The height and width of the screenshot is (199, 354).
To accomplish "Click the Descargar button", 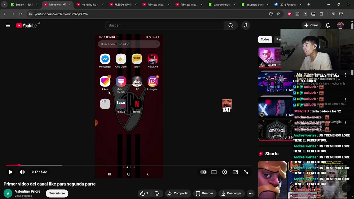I will click(231, 193).
